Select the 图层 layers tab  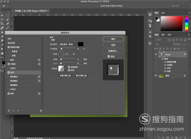(157, 35)
